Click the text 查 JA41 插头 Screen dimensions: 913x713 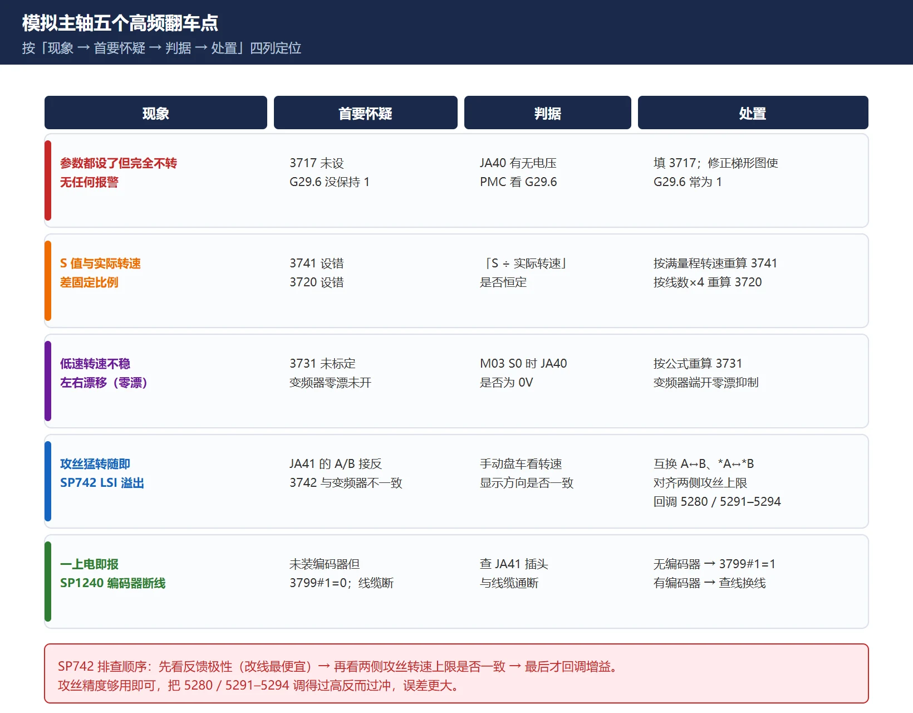coord(514,564)
